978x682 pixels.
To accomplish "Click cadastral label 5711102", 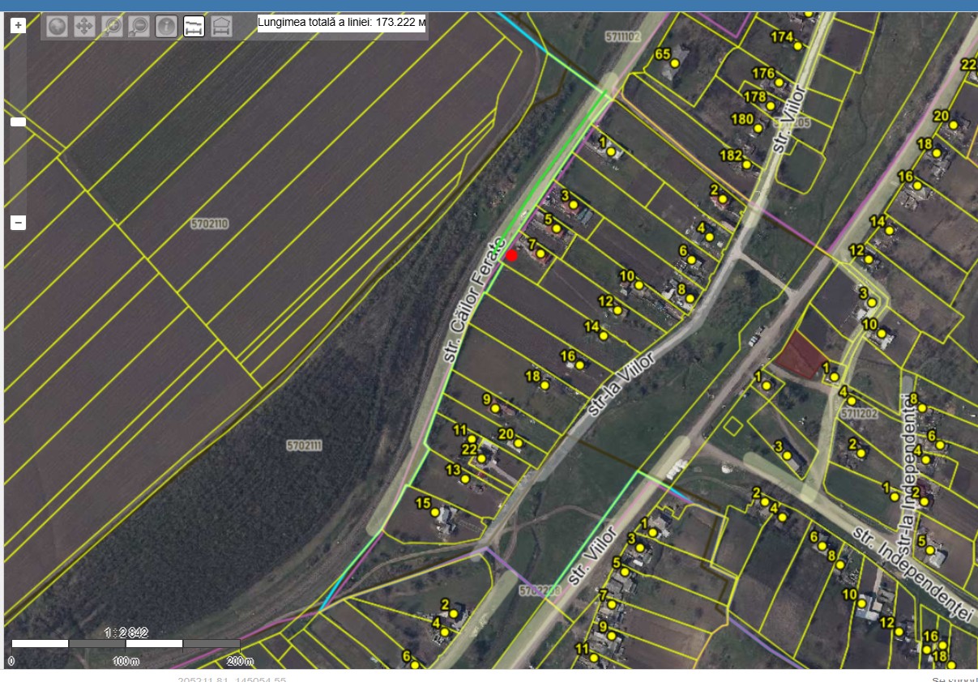I will tap(622, 36).
